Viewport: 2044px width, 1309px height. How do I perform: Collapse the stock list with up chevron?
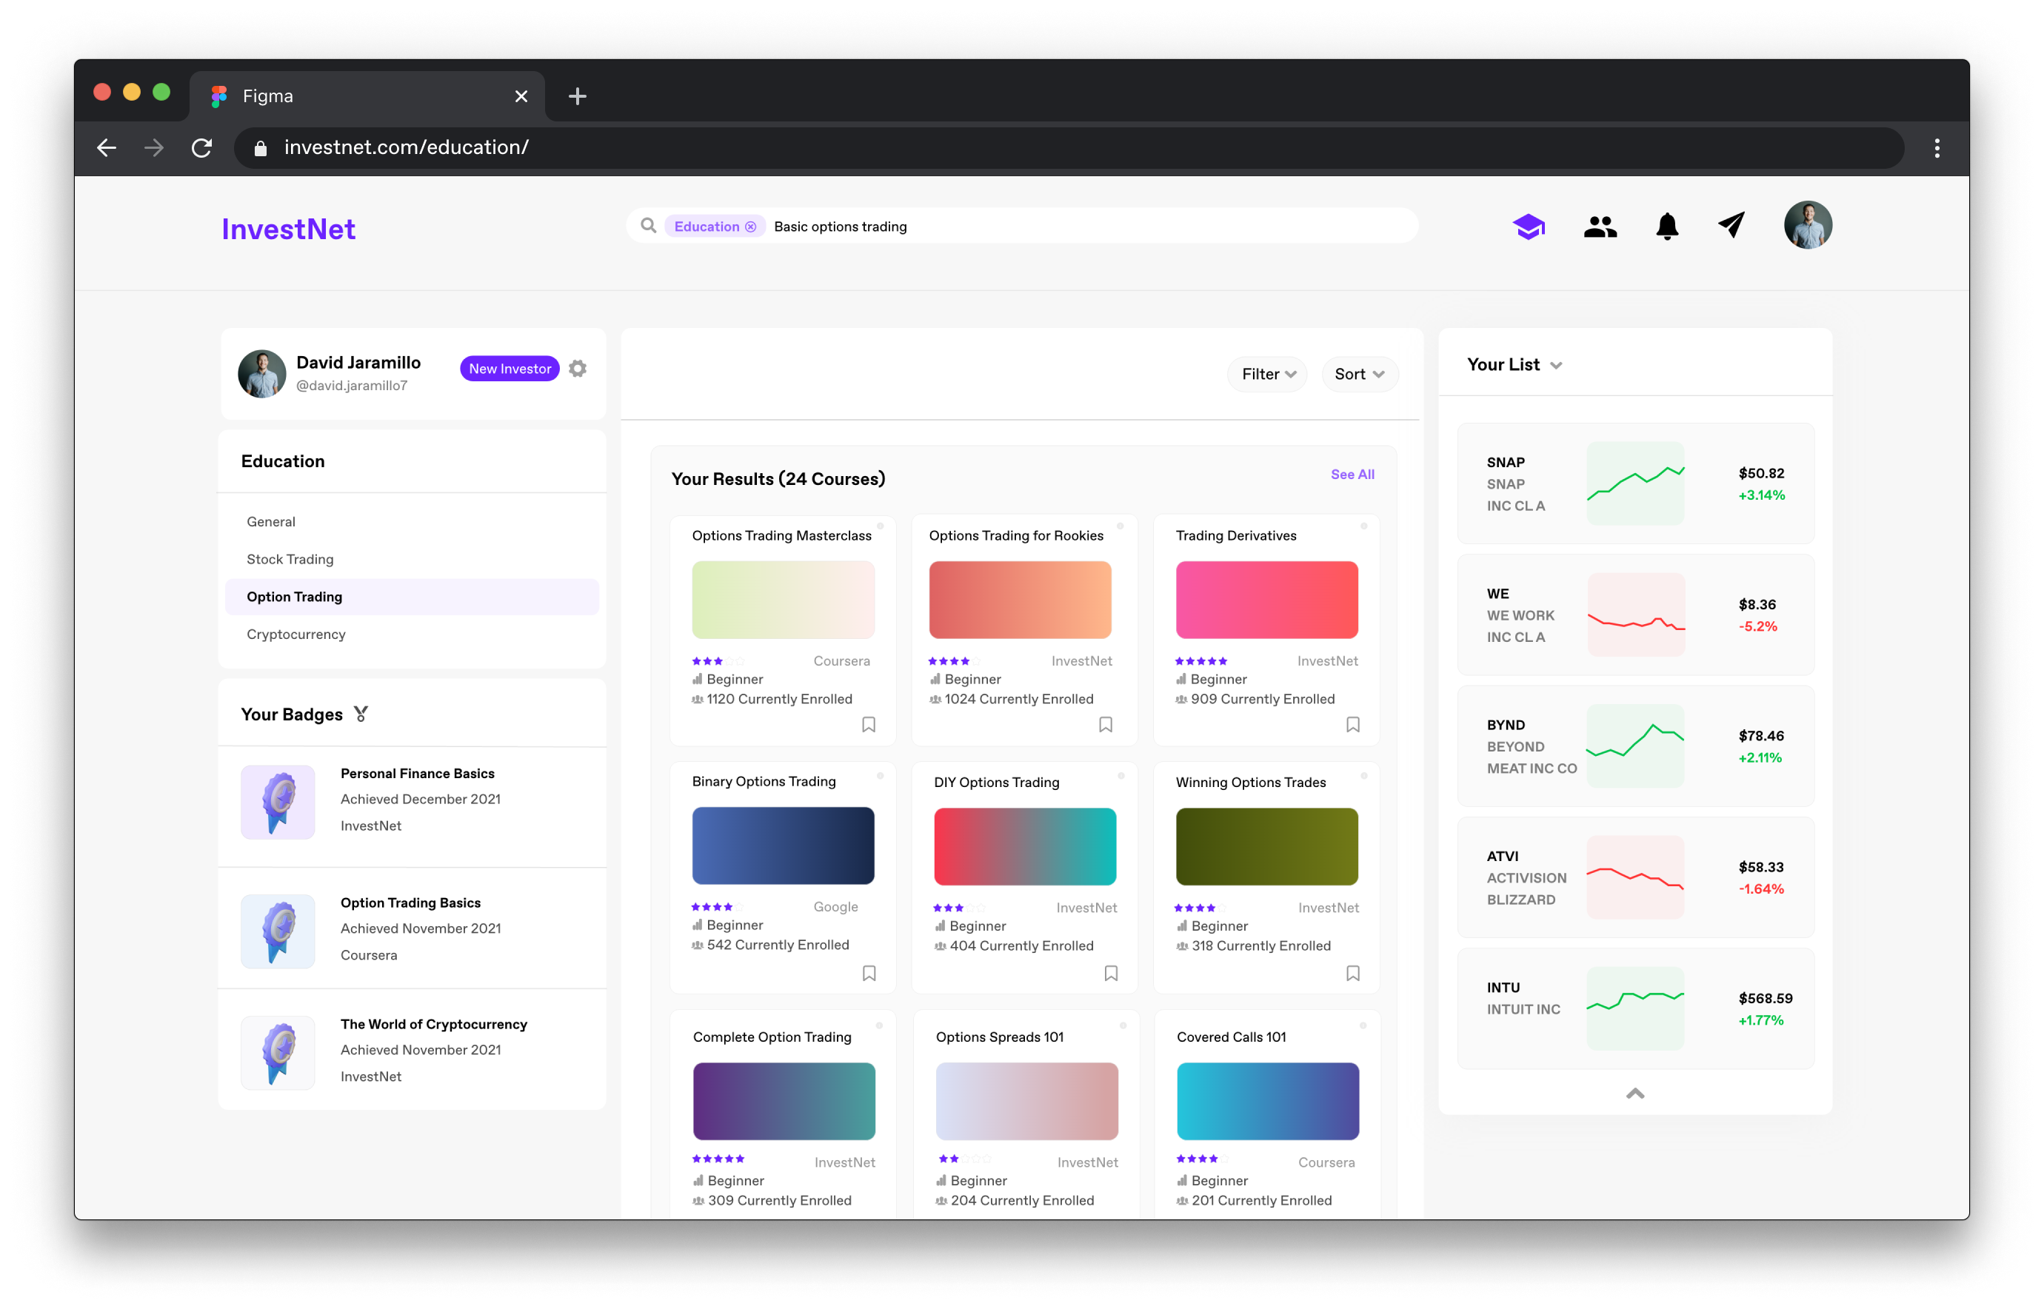click(1634, 1093)
